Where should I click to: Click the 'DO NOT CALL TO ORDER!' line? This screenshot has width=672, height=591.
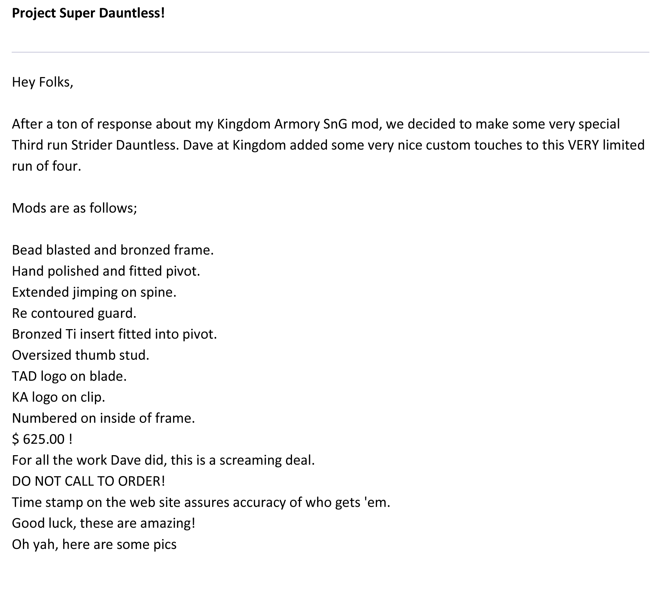tap(88, 481)
